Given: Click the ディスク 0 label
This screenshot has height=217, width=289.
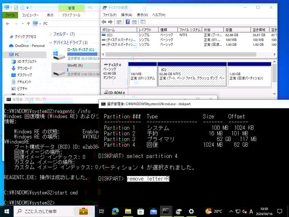Looking at the screenshot, I should coord(114,65).
